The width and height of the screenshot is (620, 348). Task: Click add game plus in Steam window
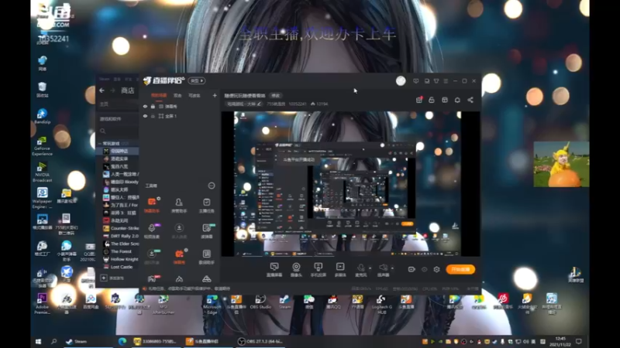[104, 278]
